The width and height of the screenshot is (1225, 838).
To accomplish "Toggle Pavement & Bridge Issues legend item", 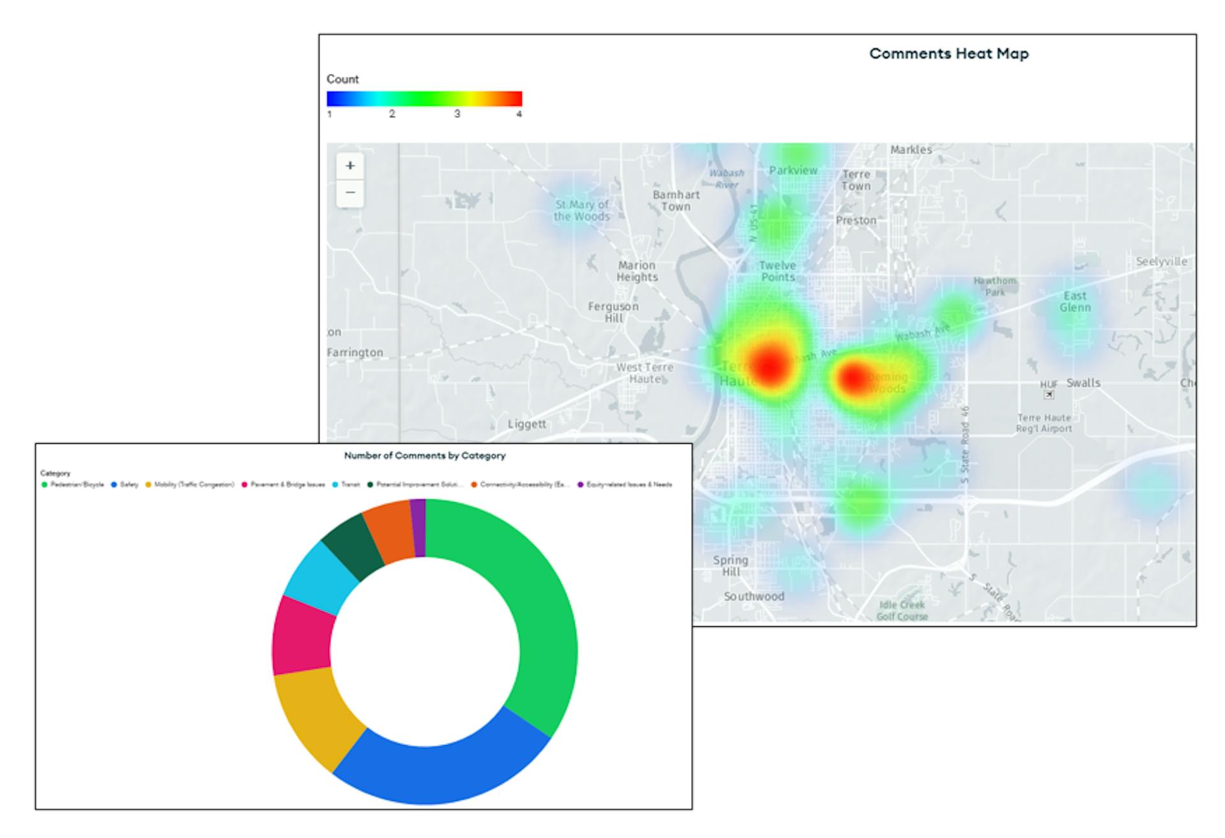I will (283, 485).
